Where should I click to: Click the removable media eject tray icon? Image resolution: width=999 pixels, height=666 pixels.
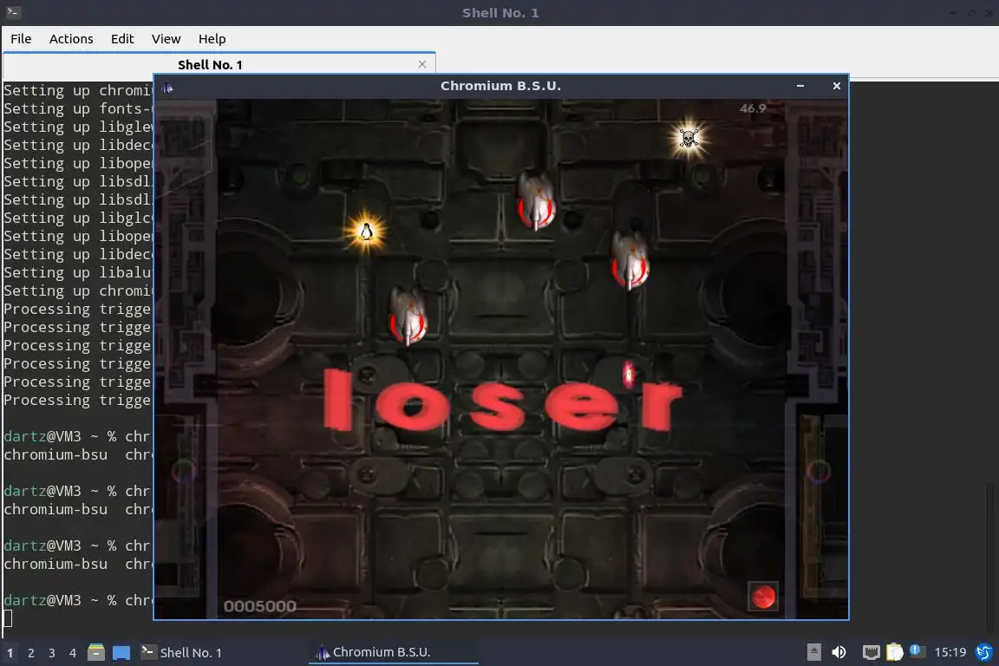click(x=813, y=652)
